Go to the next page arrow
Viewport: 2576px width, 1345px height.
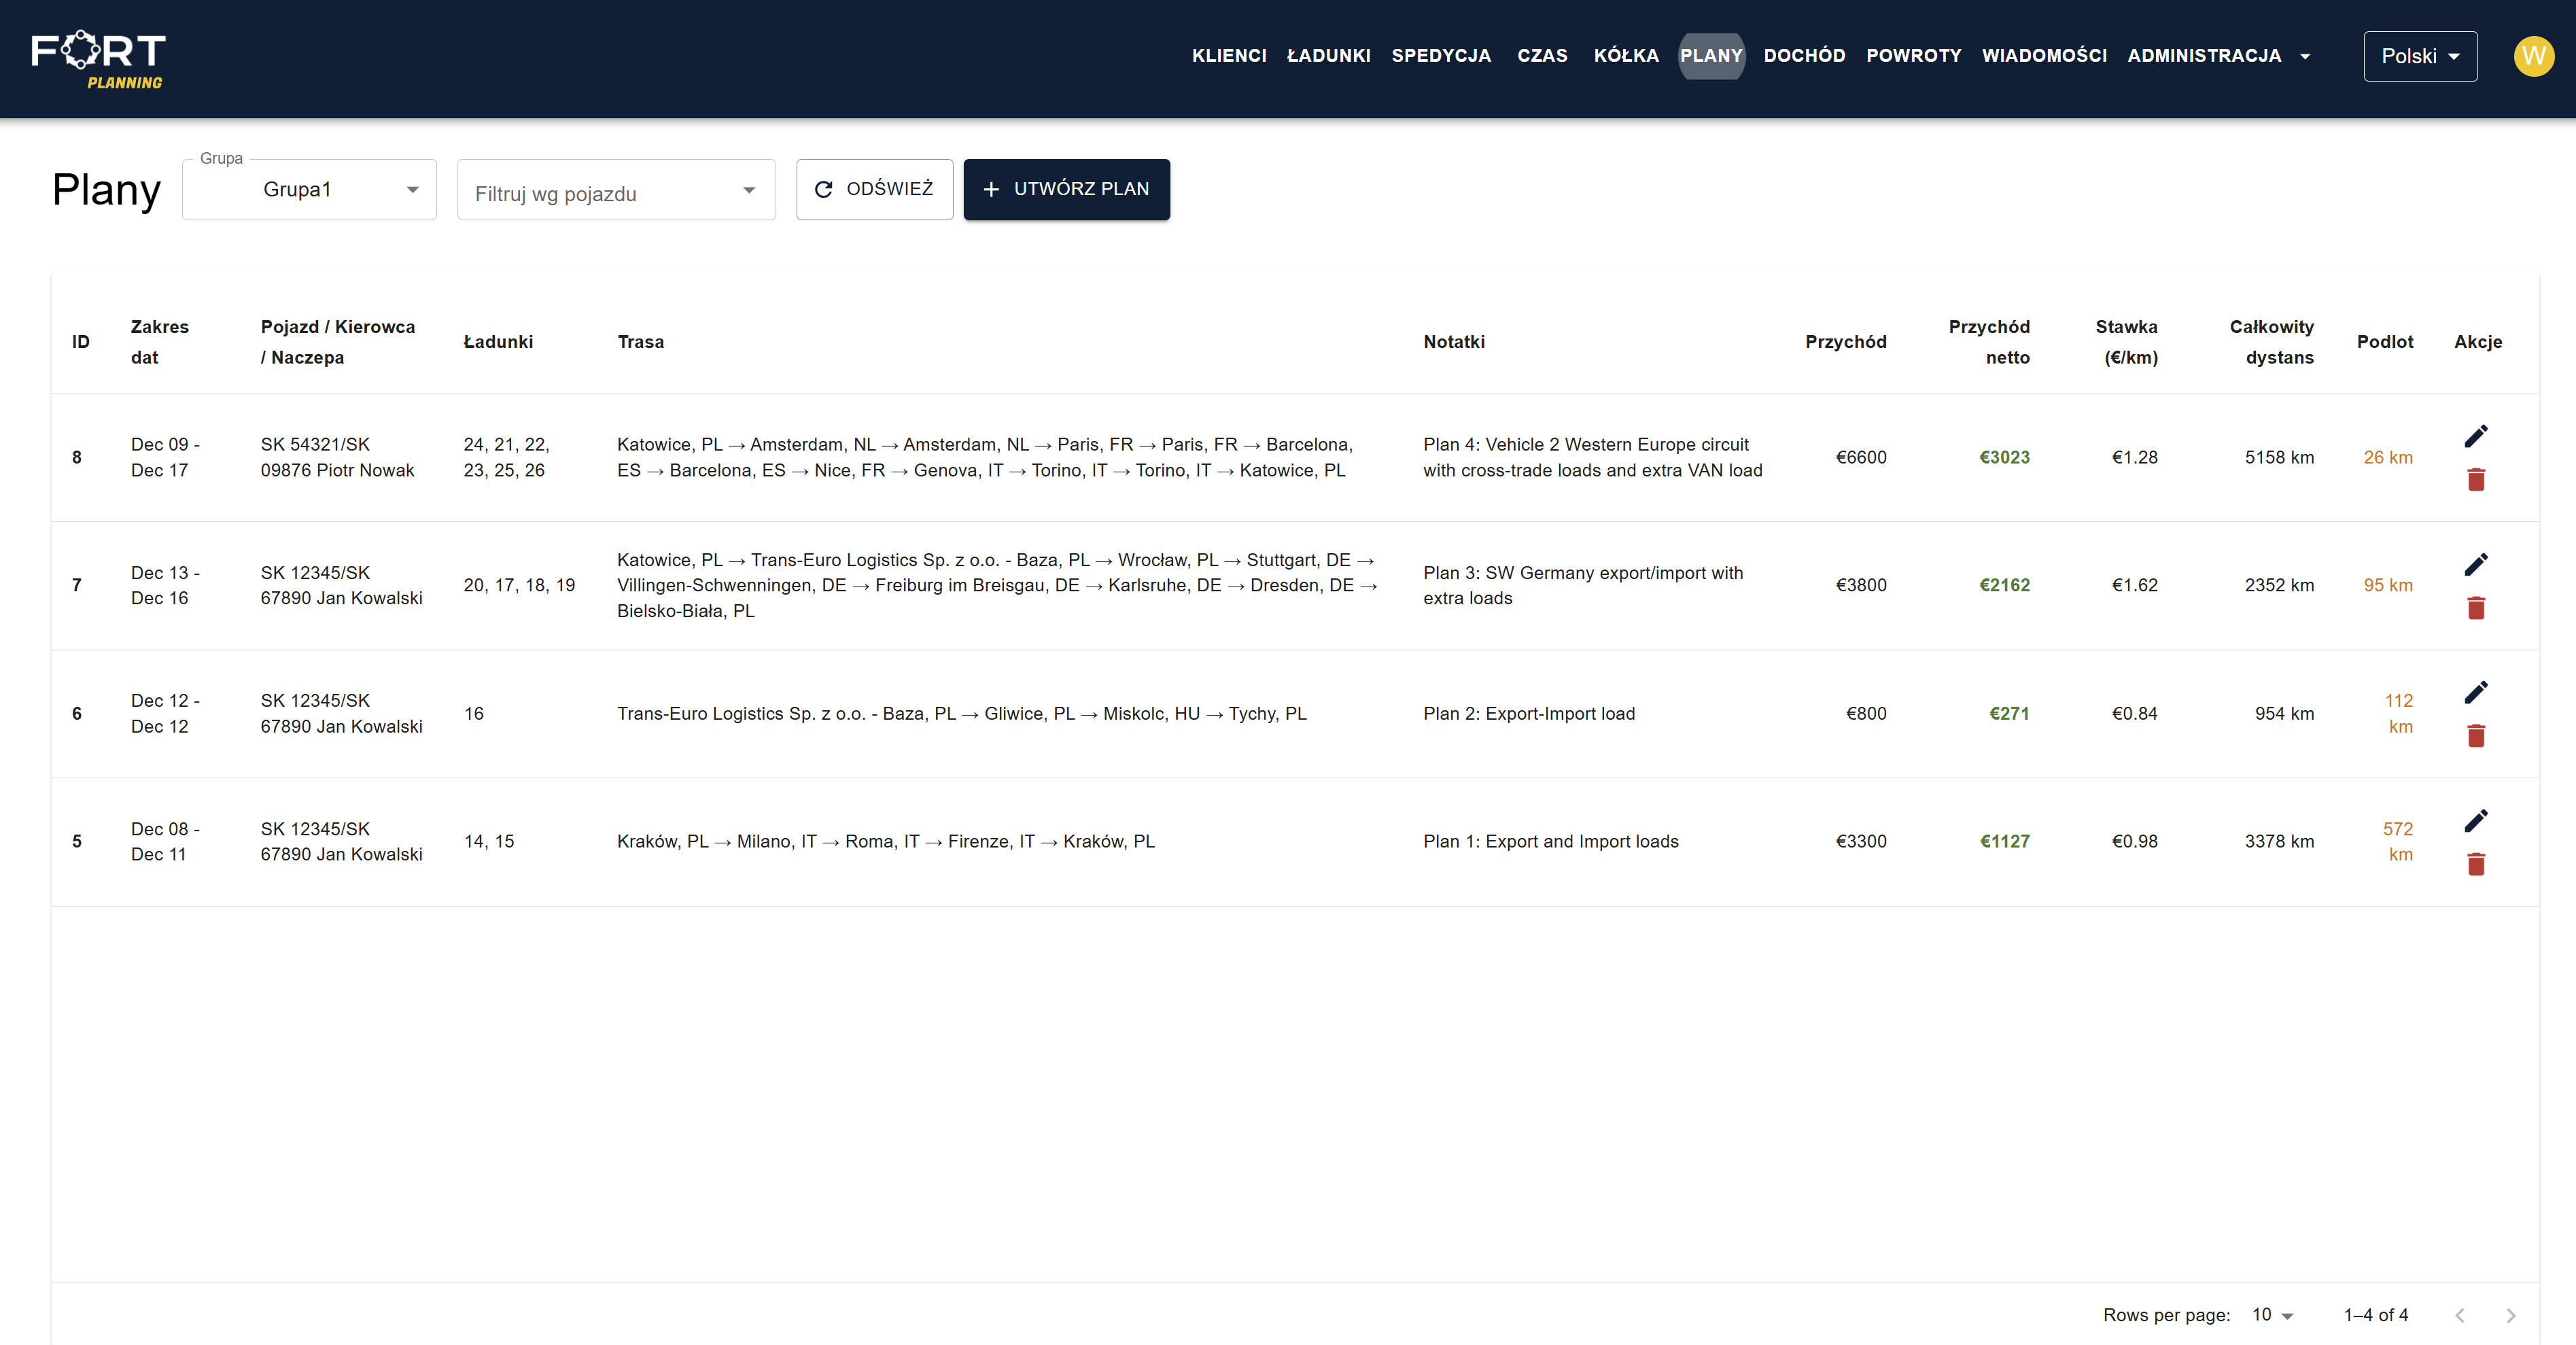click(x=2510, y=1315)
